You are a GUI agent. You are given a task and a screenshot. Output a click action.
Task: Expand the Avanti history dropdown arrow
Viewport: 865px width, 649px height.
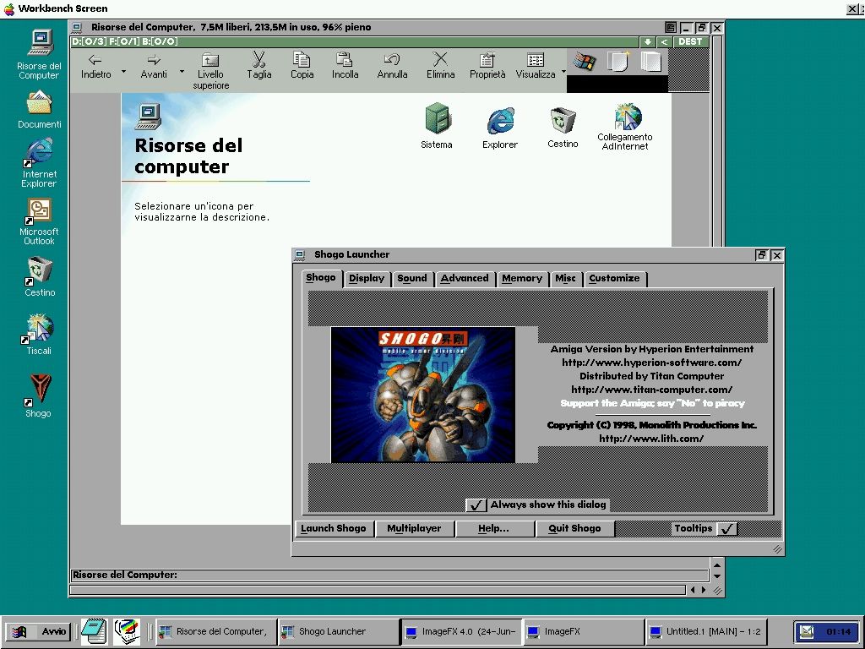tap(182, 72)
